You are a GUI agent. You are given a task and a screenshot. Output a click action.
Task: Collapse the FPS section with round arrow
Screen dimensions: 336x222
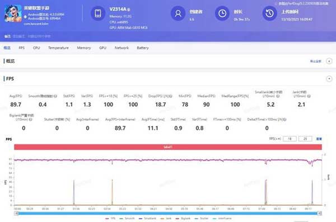coord(329,79)
